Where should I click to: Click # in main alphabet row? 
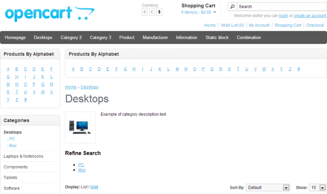pos(298,69)
